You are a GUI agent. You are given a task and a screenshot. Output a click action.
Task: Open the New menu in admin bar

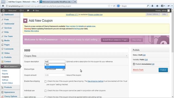click(x=36, y=11)
